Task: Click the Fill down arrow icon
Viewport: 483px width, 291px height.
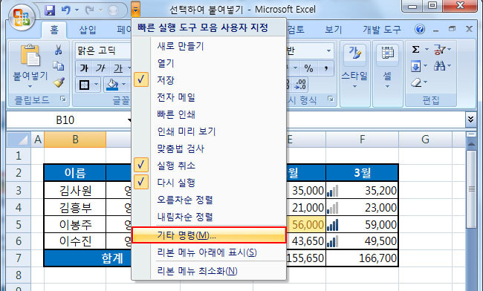Action: click(x=415, y=66)
